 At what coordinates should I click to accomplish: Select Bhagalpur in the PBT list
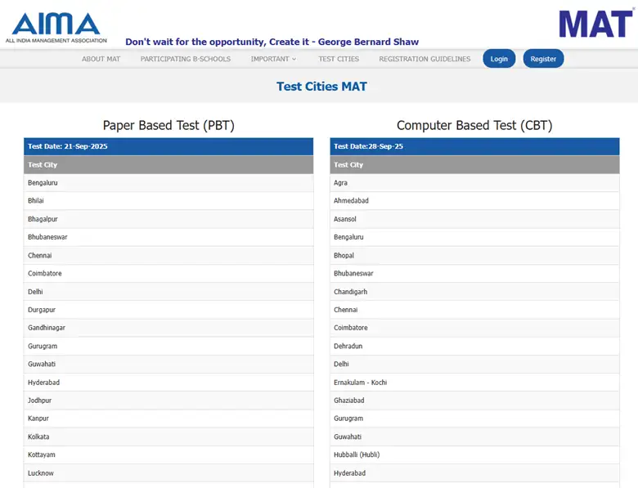pyautogui.click(x=168, y=219)
